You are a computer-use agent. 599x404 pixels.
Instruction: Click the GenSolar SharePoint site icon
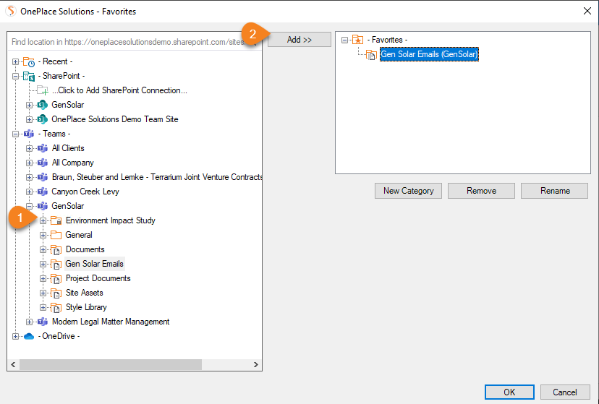43,105
